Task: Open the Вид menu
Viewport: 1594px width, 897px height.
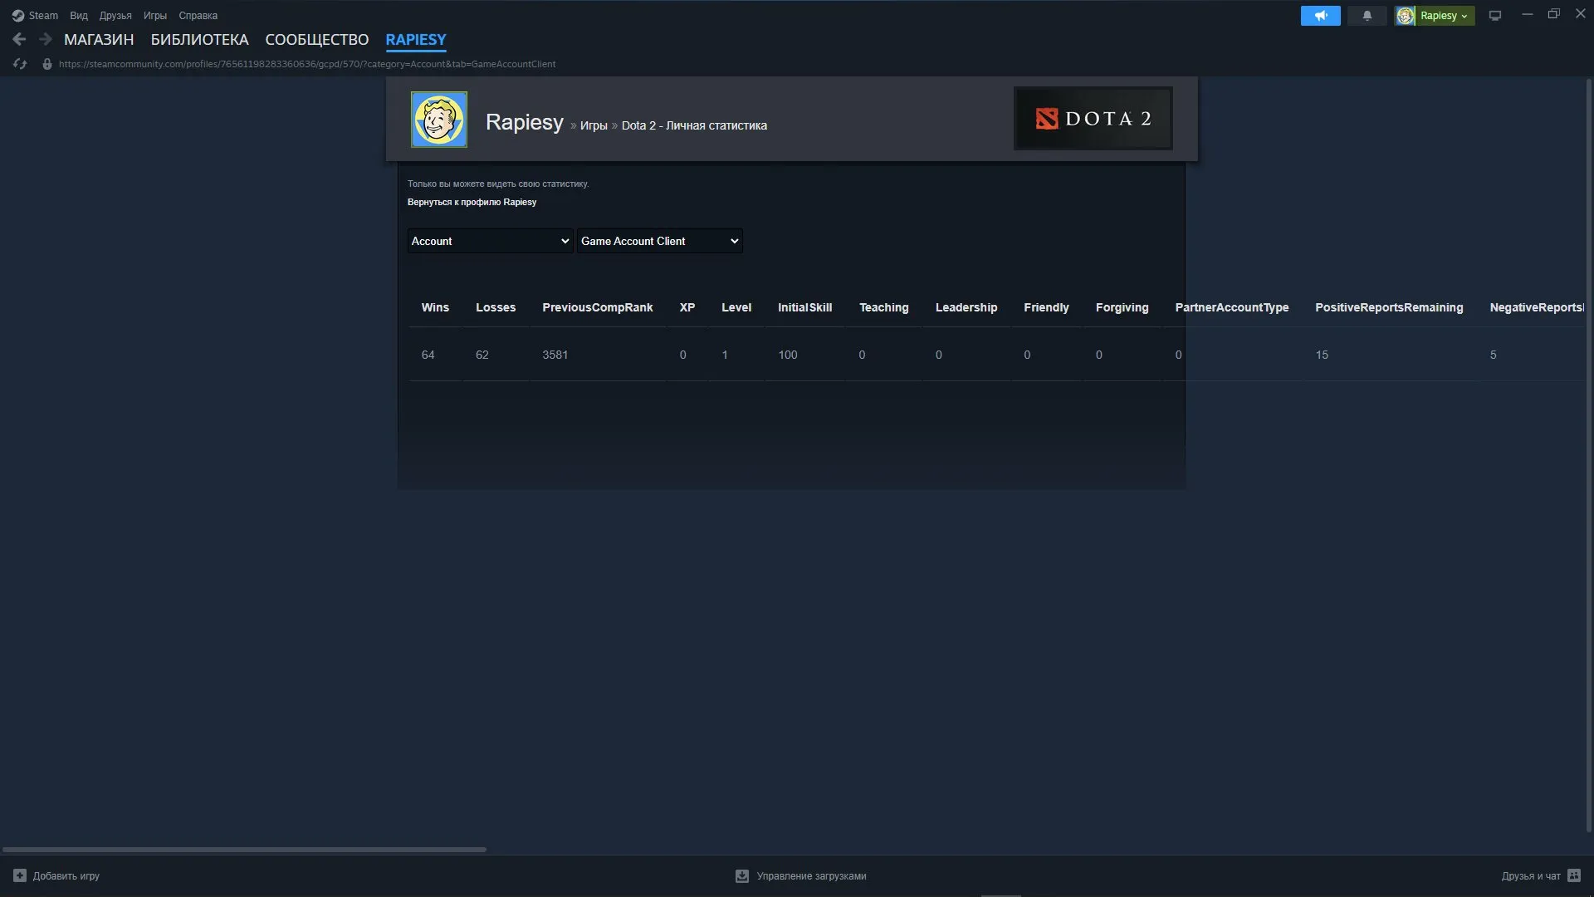Action: click(x=79, y=16)
